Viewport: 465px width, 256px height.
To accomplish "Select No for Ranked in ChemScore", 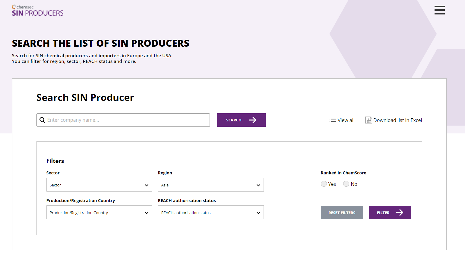I will click(346, 184).
